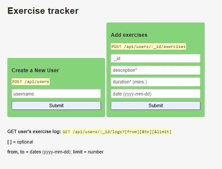Click the [&limit] part of the GET snippet

(x=162, y=132)
